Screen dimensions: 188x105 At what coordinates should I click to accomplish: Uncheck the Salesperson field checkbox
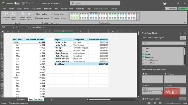tap(143, 57)
